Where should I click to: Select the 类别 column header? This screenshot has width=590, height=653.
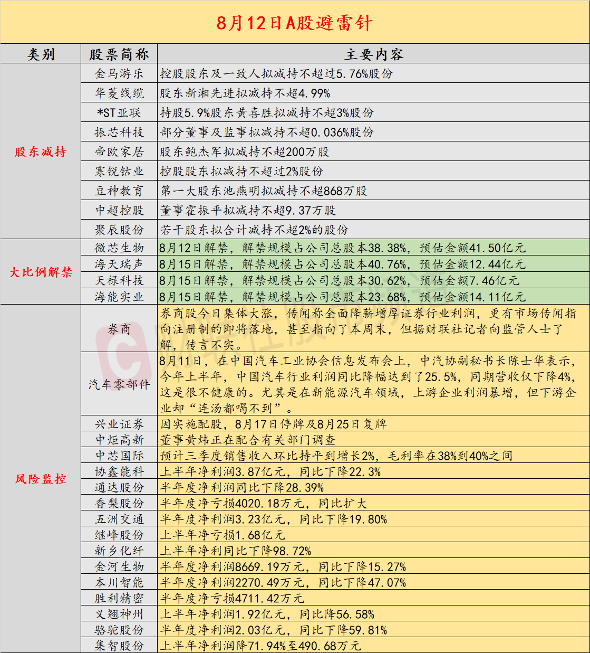(41, 54)
